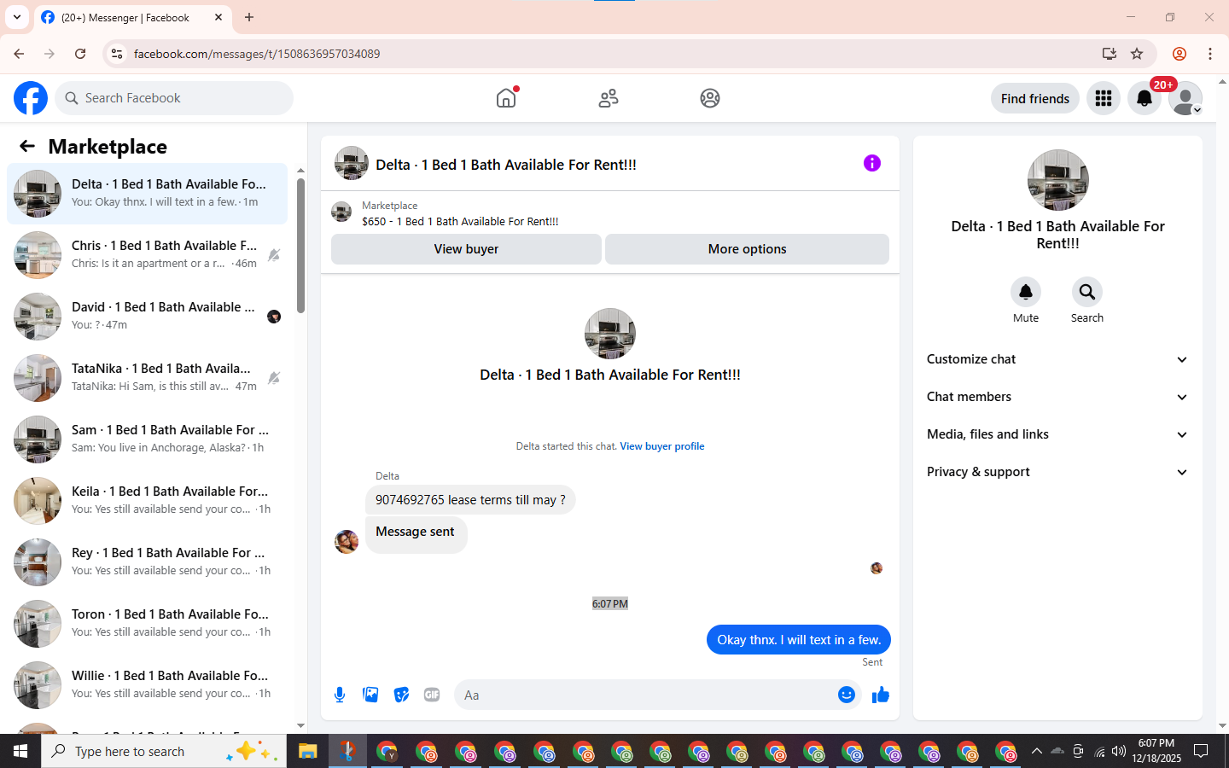Open the emoji picker smiley icon
Screen dimensions: 1229x768
pyautogui.click(x=847, y=695)
